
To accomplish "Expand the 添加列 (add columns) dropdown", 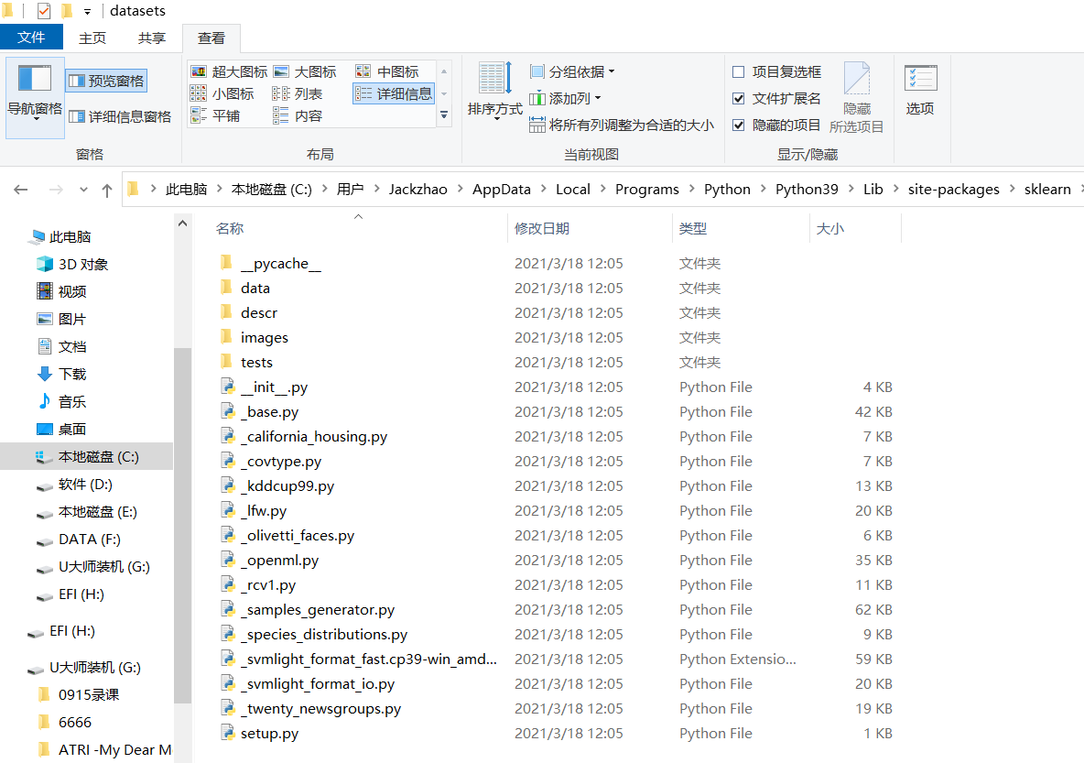I will (566, 98).
